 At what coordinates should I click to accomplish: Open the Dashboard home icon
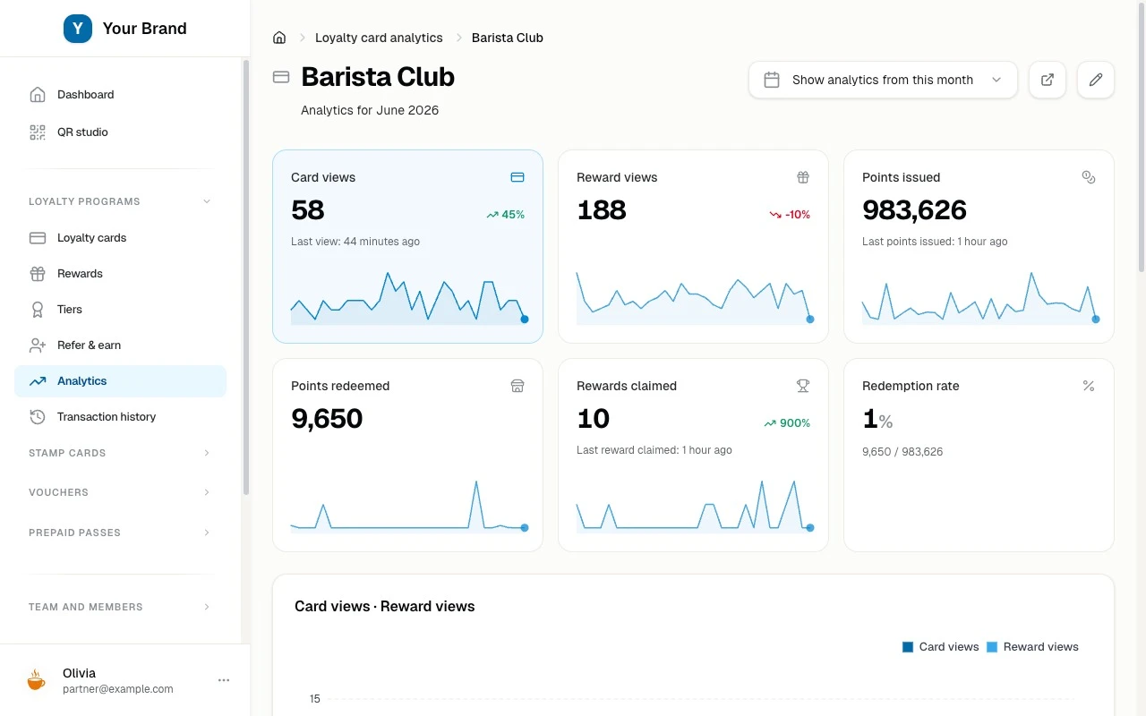pyautogui.click(x=38, y=95)
